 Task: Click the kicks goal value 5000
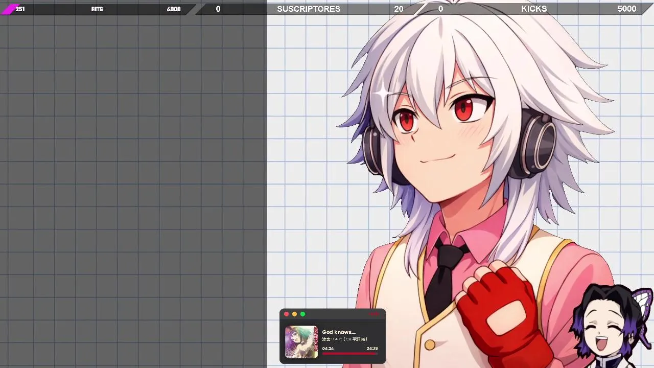(x=627, y=9)
